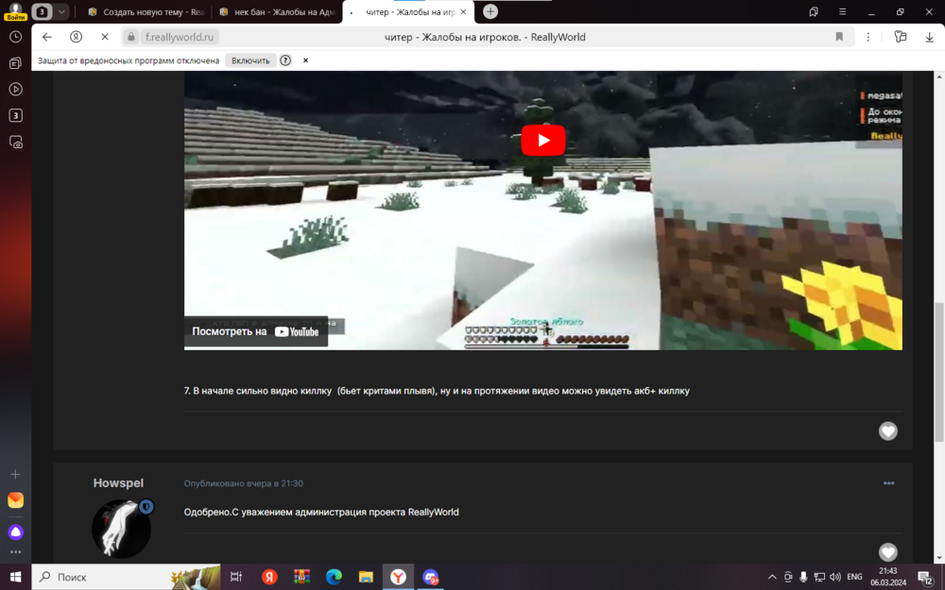Click the moderator shield badge on Howspel's avatar

point(146,507)
